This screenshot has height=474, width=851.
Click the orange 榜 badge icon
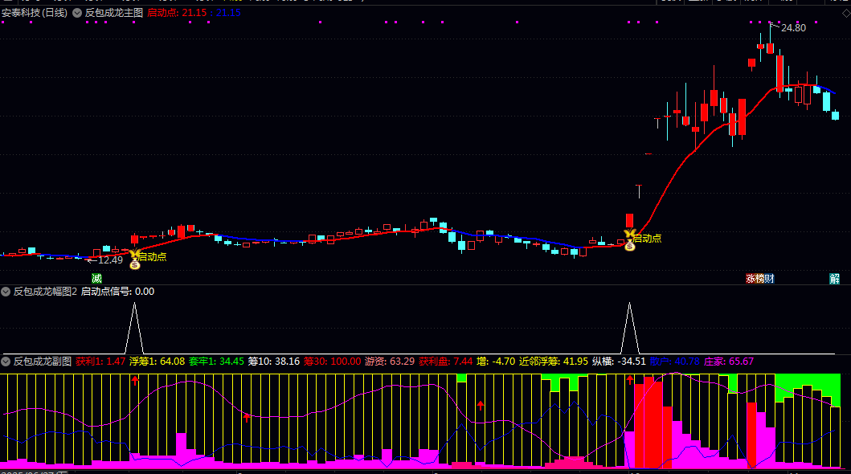760,279
